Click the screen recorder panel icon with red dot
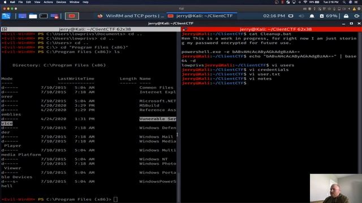 coord(54,16)
